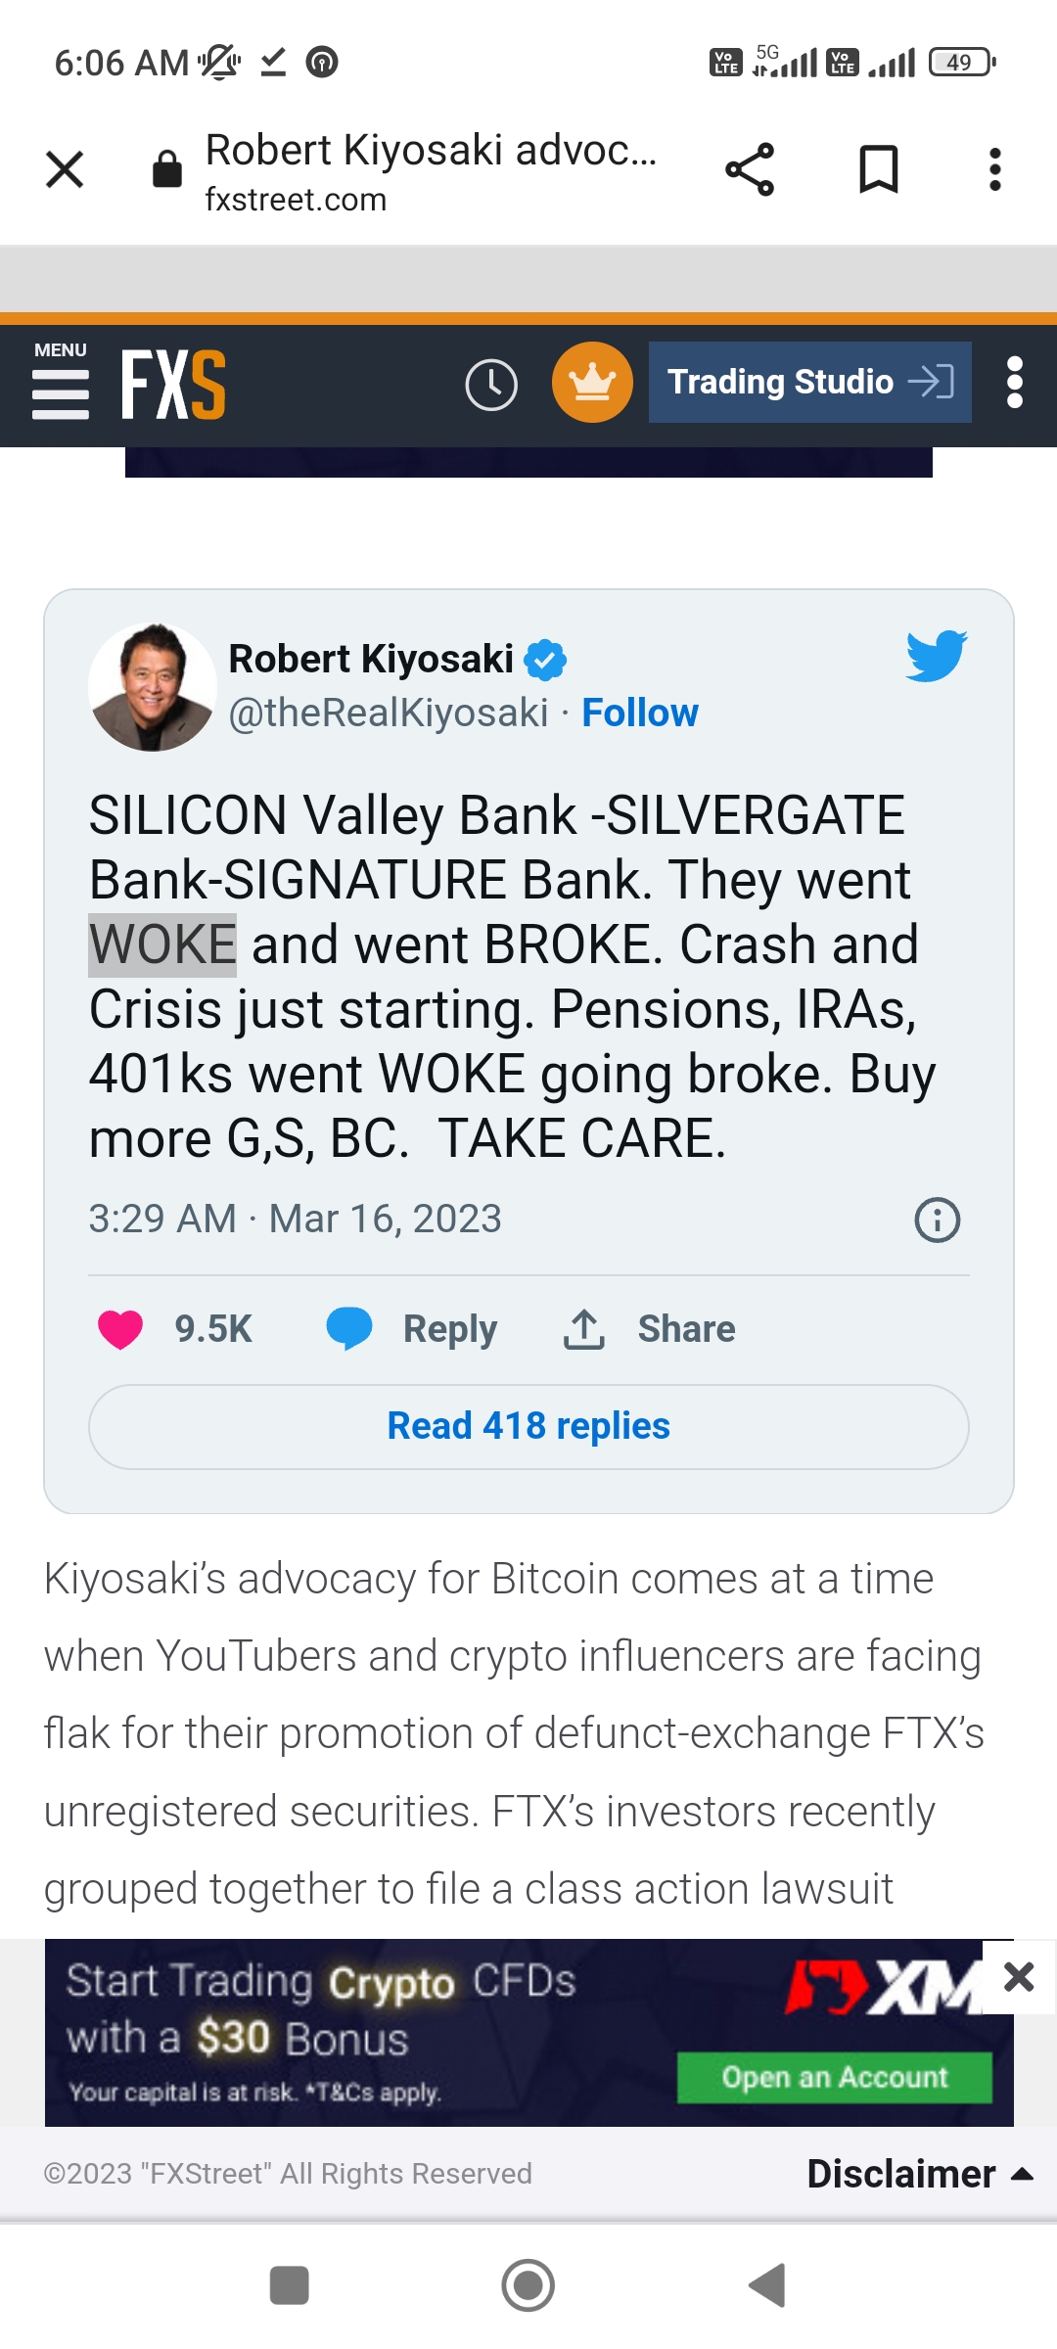The width and height of the screenshot is (1057, 2349).
Task: Tap the battery indicator showing 49
Action: pyautogui.click(x=957, y=62)
